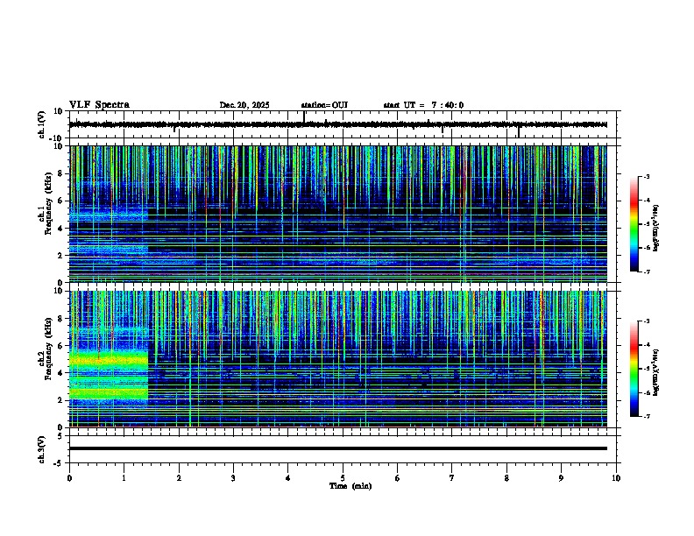
Task: Click the "ch.3(V)" axis label
Action: pyautogui.click(x=41, y=449)
